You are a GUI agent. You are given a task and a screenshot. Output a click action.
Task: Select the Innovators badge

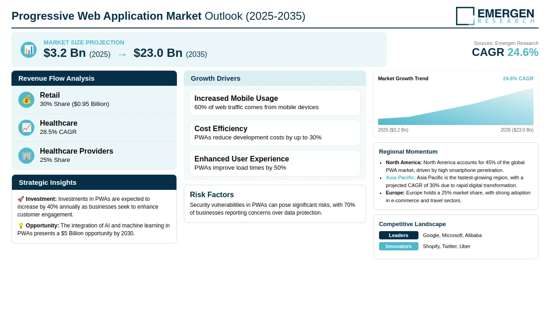(x=399, y=246)
